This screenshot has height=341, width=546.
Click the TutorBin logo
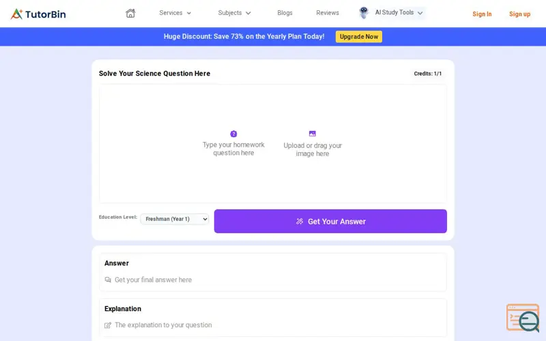(x=38, y=14)
